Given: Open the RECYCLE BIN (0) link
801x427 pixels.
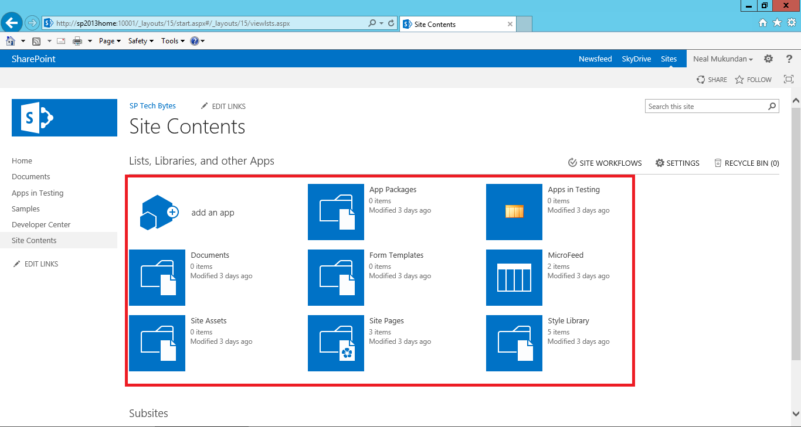Looking at the screenshot, I should click(x=746, y=163).
